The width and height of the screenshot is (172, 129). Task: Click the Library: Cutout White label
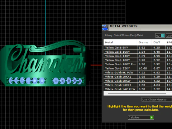(124, 35)
